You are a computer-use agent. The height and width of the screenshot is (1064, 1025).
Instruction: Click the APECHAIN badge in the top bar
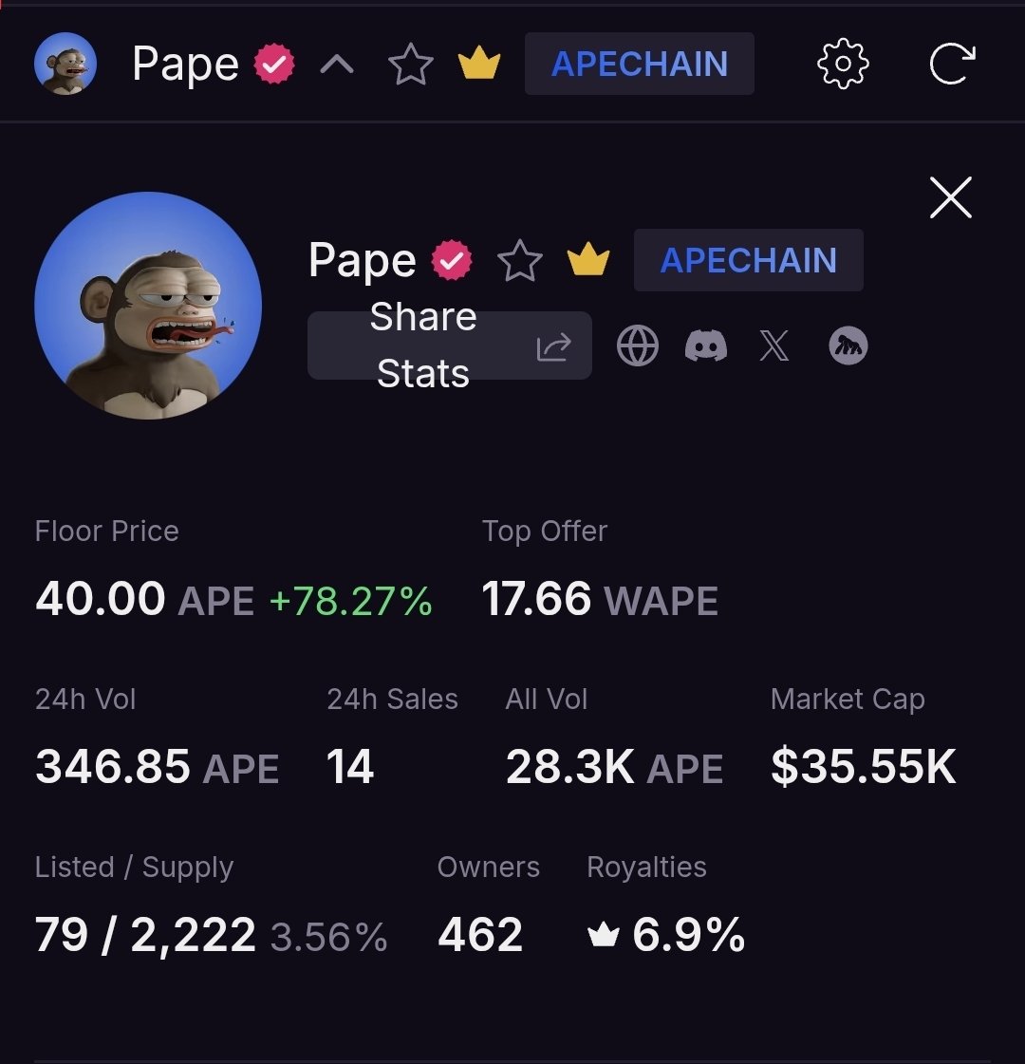click(x=639, y=64)
